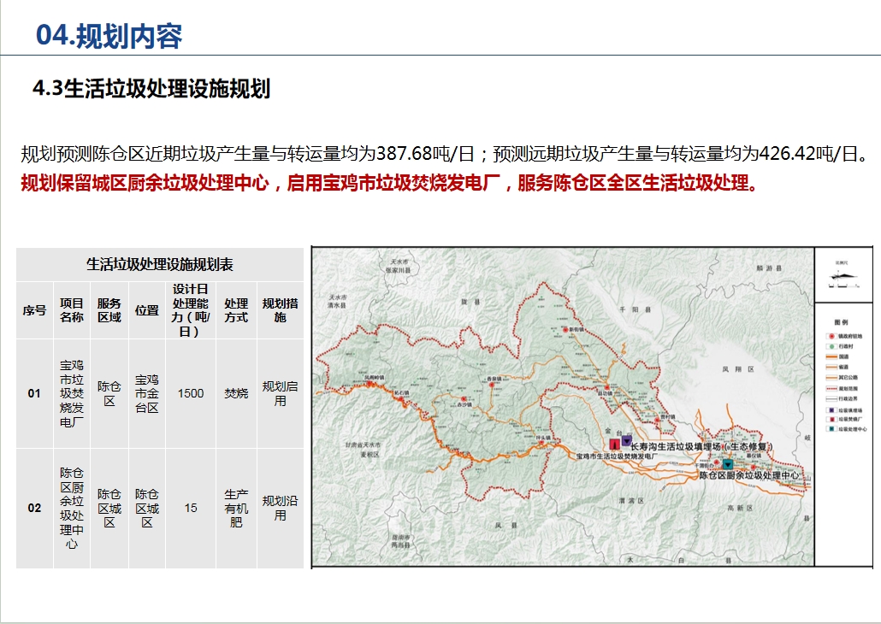The height and width of the screenshot is (624, 881).
Task: Click the 服务区域 column header
Action: 109,310
